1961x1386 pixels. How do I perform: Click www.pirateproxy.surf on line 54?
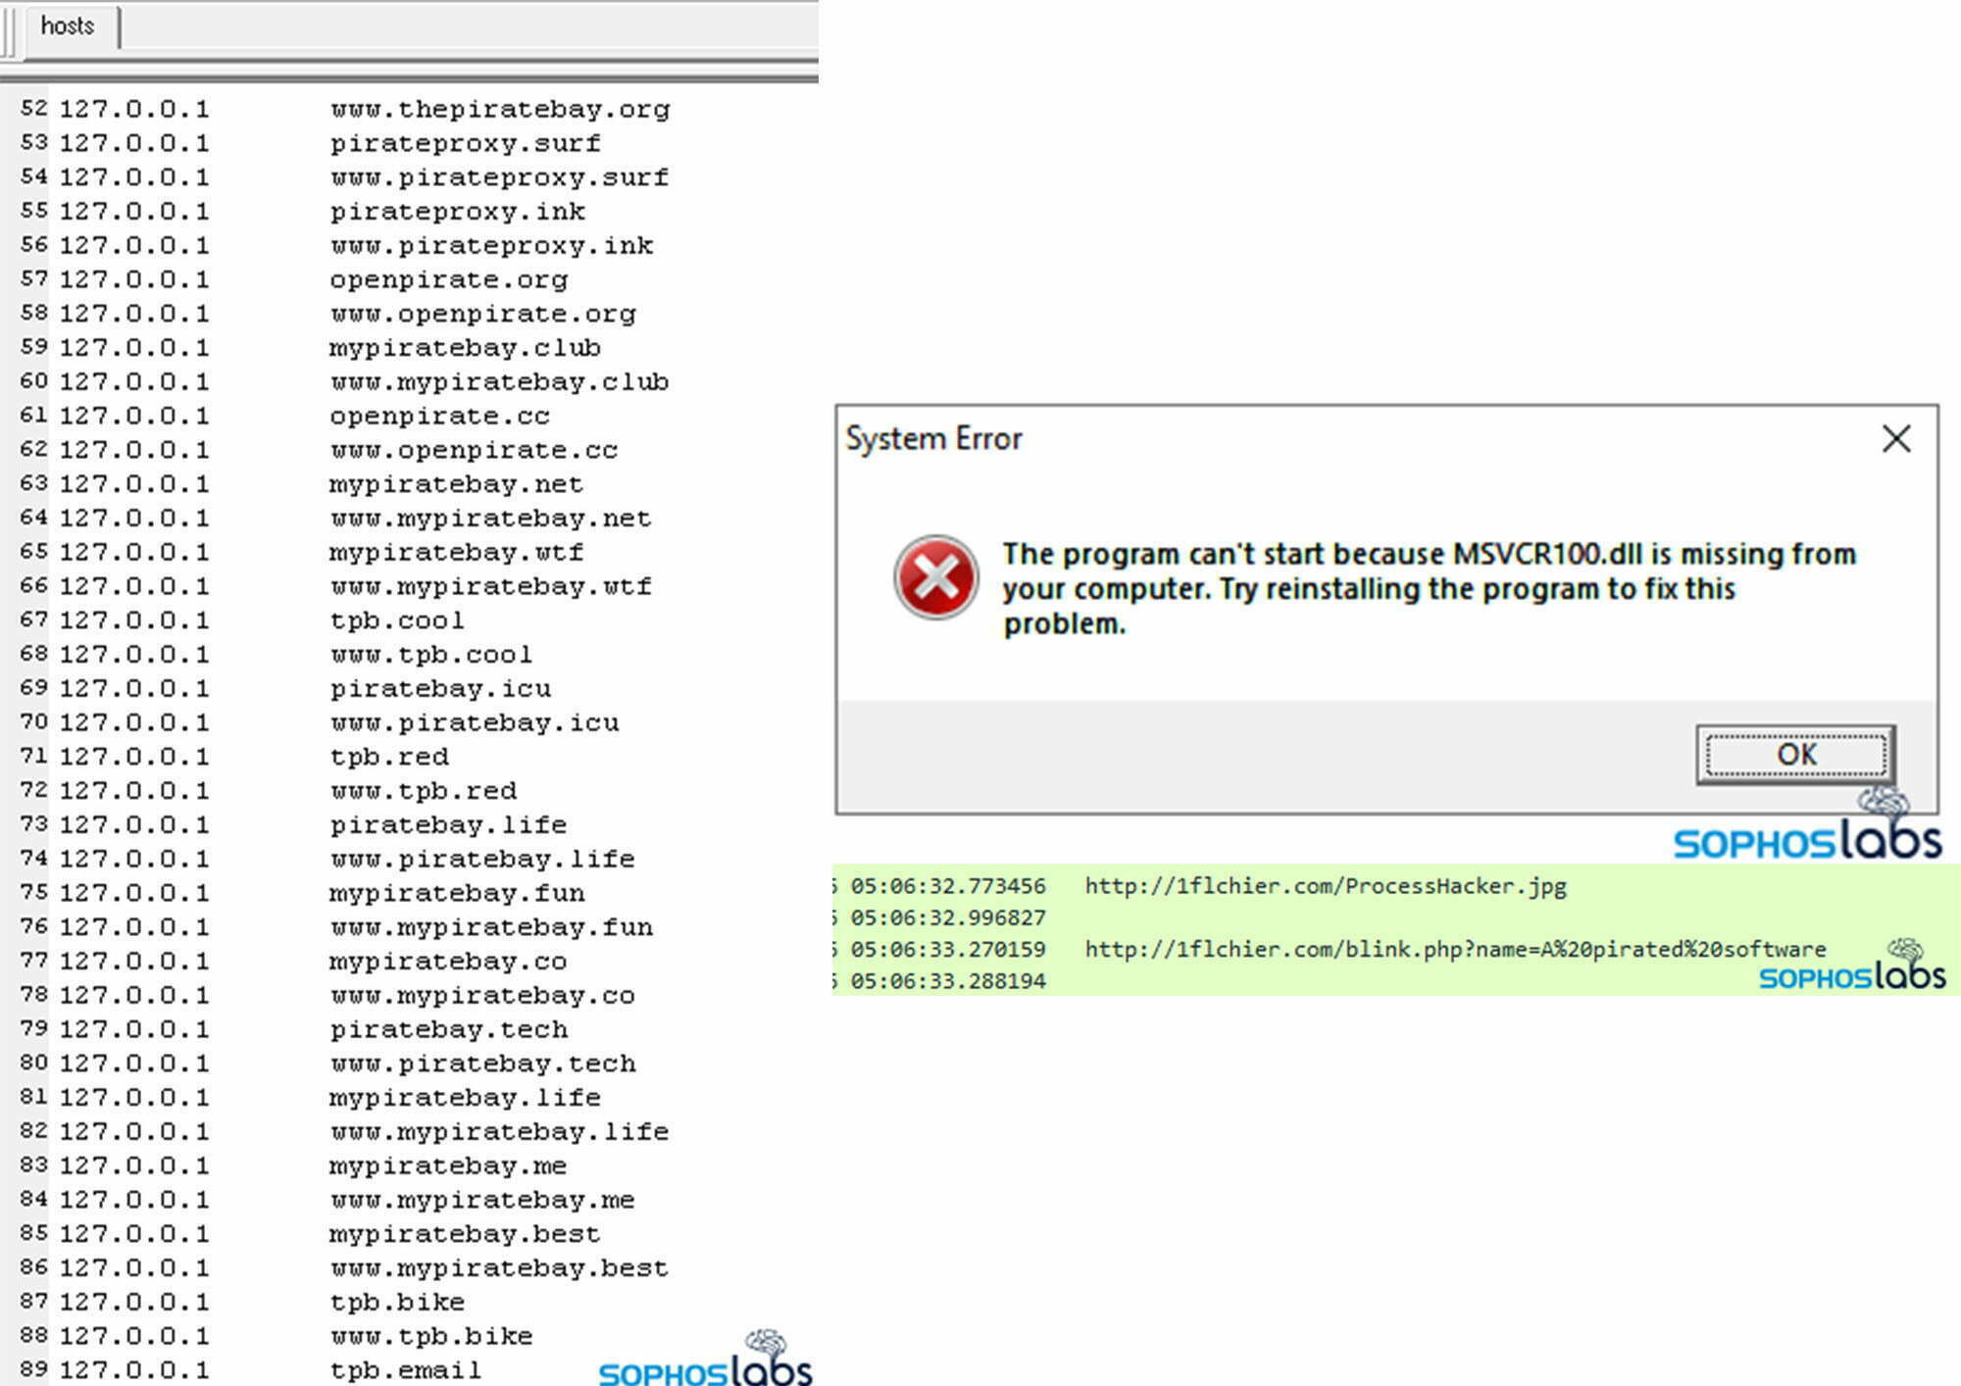[x=500, y=177]
